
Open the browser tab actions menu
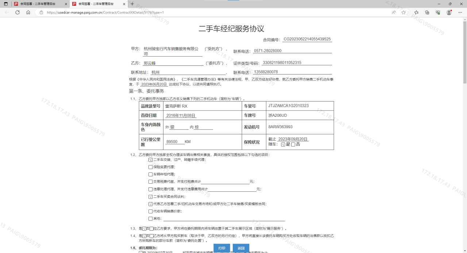coord(6,4)
